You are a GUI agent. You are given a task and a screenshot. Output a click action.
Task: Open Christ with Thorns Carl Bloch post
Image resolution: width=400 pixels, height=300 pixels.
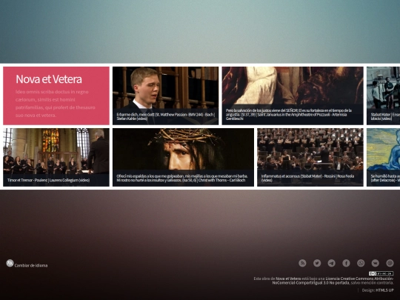pos(183,157)
